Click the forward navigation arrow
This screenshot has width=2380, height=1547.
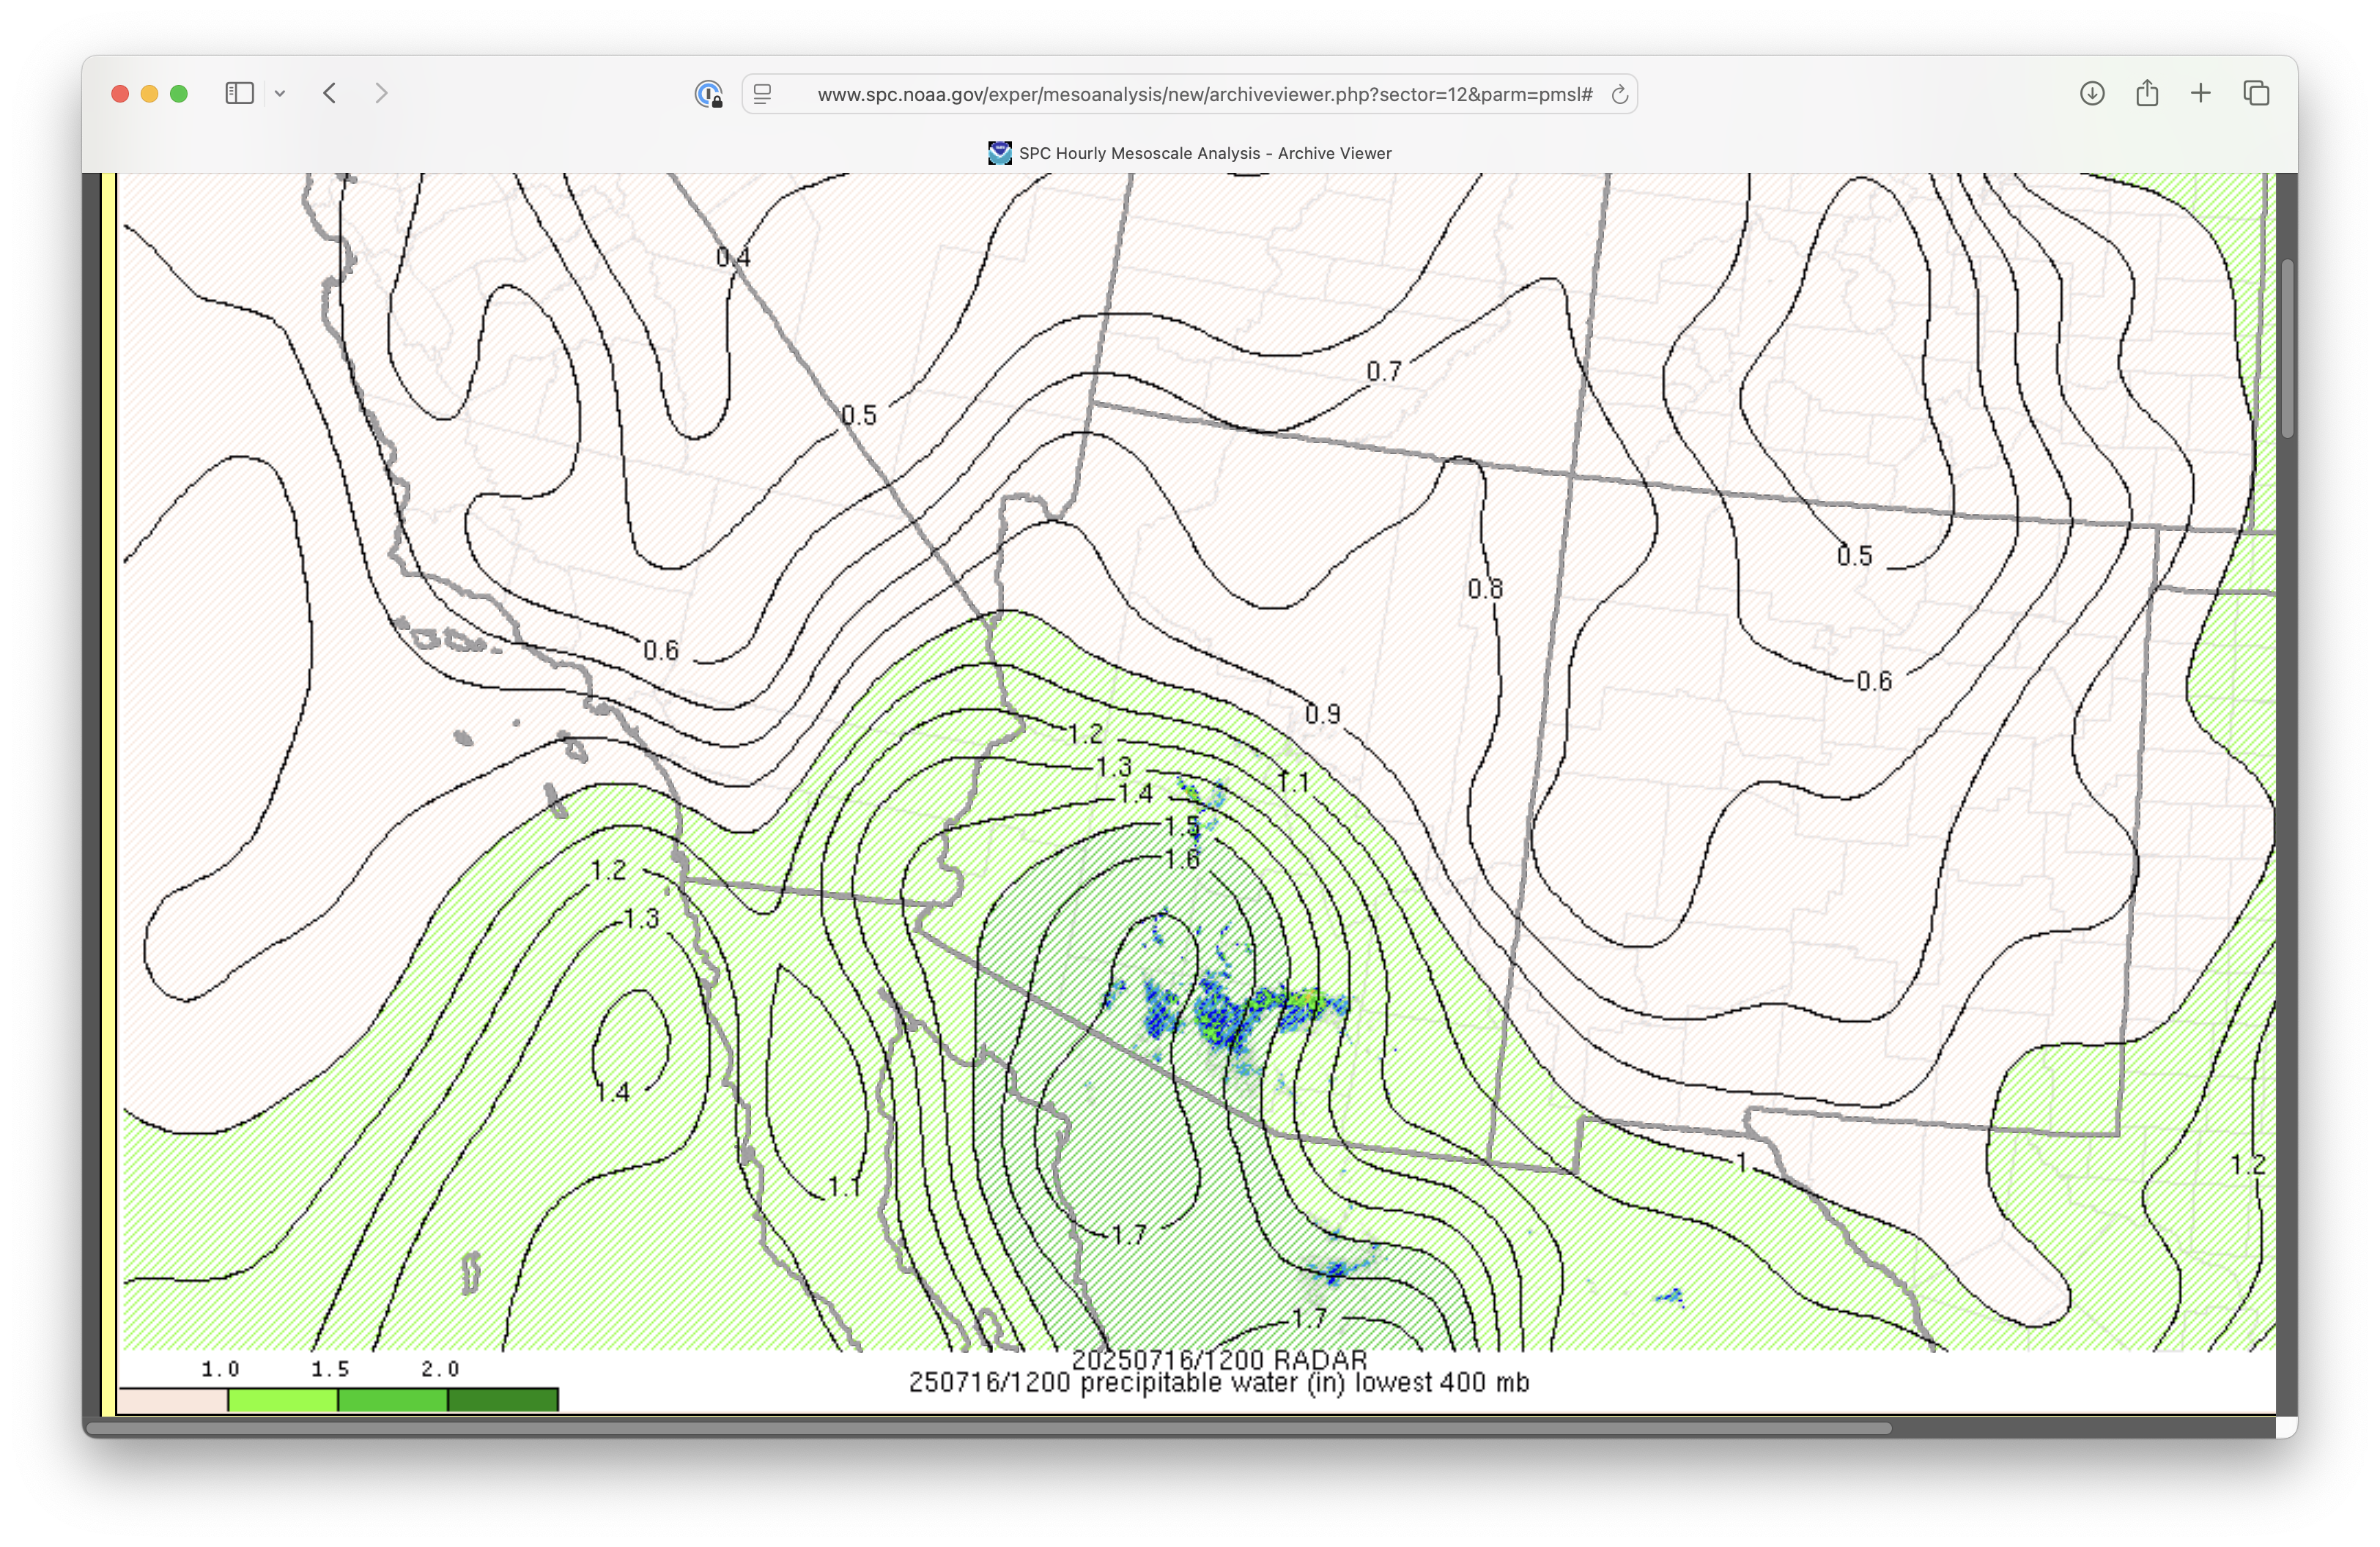click(381, 94)
